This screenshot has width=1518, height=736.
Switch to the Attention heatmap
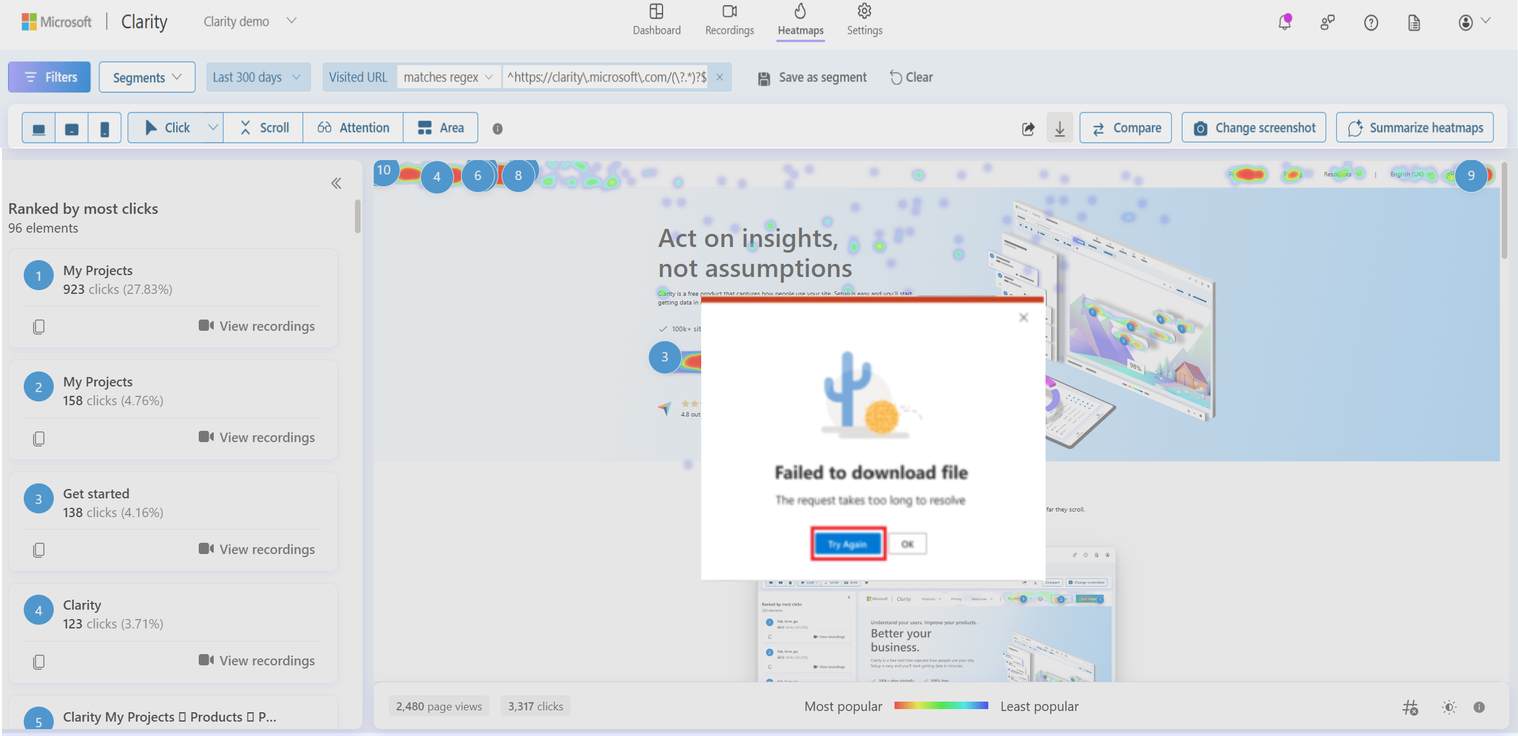[353, 128]
